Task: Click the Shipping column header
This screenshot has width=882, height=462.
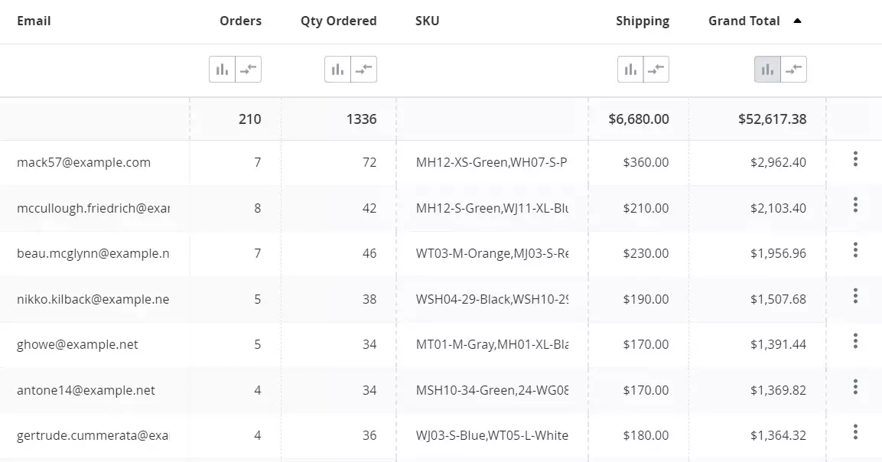Action: 642,21
